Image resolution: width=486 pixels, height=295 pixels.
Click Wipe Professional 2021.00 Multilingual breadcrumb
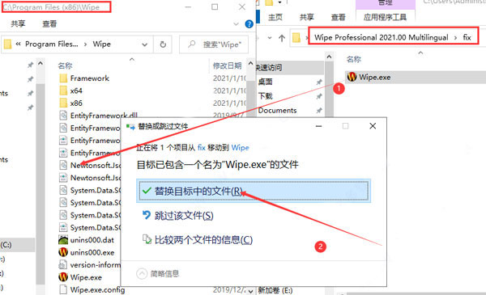coord(382,37)
